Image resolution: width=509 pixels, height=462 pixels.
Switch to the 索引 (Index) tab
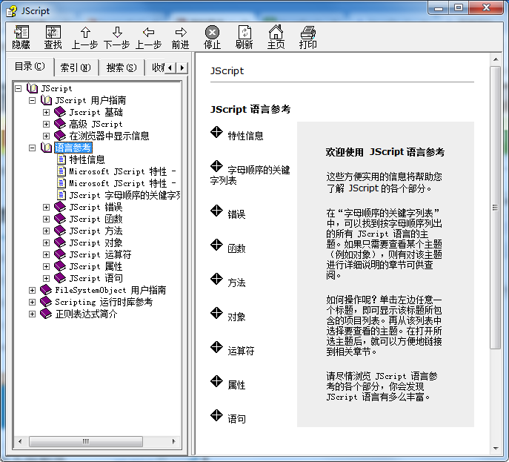click(x=75, y=67)
